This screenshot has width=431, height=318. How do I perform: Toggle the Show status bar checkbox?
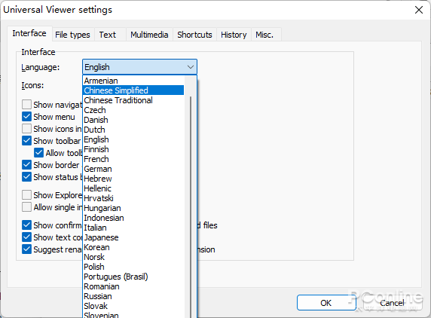pyautogui.click(x=26, y=177)
